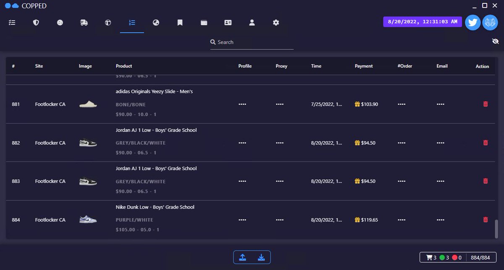504x270 pixels.
Task: Click the PURPLE/WHITE color text
Action: coord(134,220)
